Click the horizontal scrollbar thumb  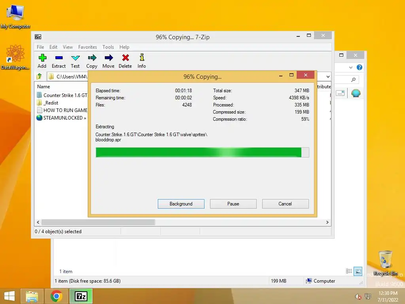pyautogui.click(x=98, y=222)
